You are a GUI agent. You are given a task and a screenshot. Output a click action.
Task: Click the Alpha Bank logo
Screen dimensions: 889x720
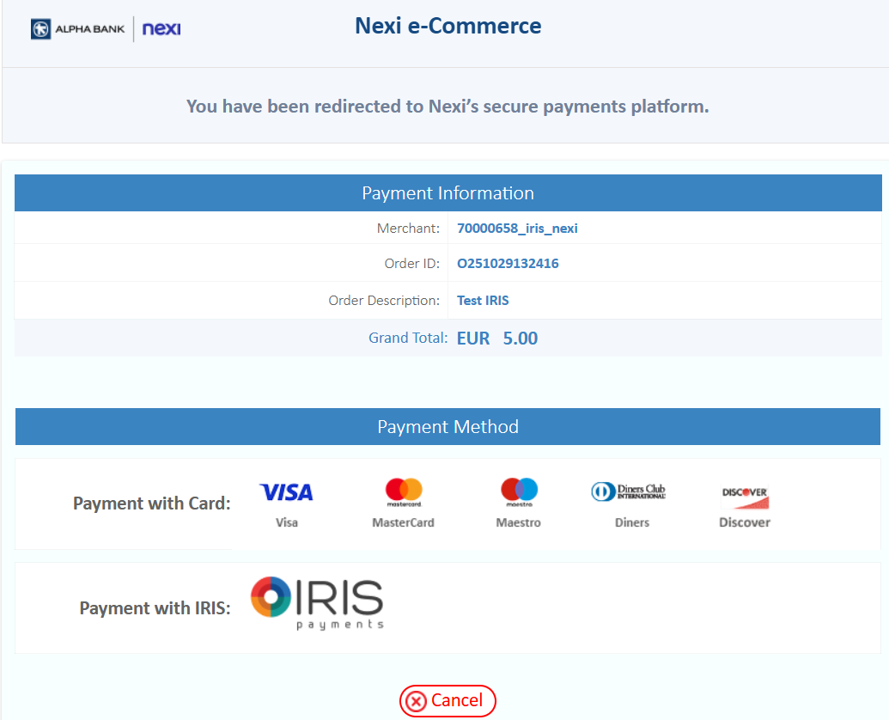pos(77,29)
